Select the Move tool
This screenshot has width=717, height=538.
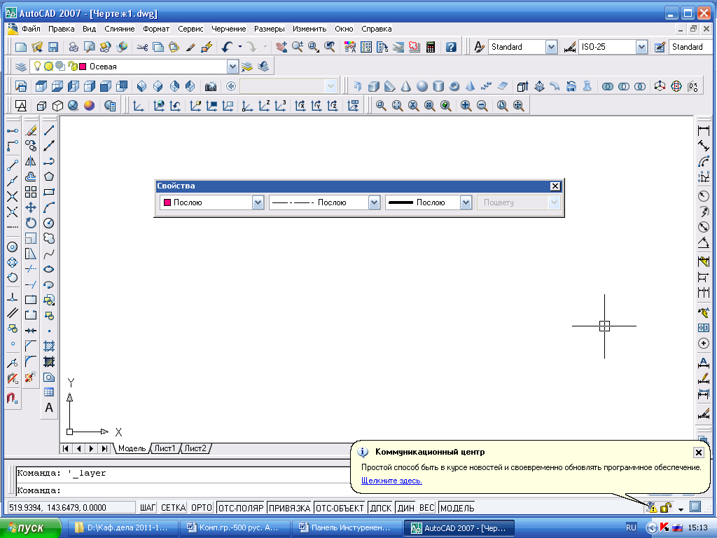(31, 207)
